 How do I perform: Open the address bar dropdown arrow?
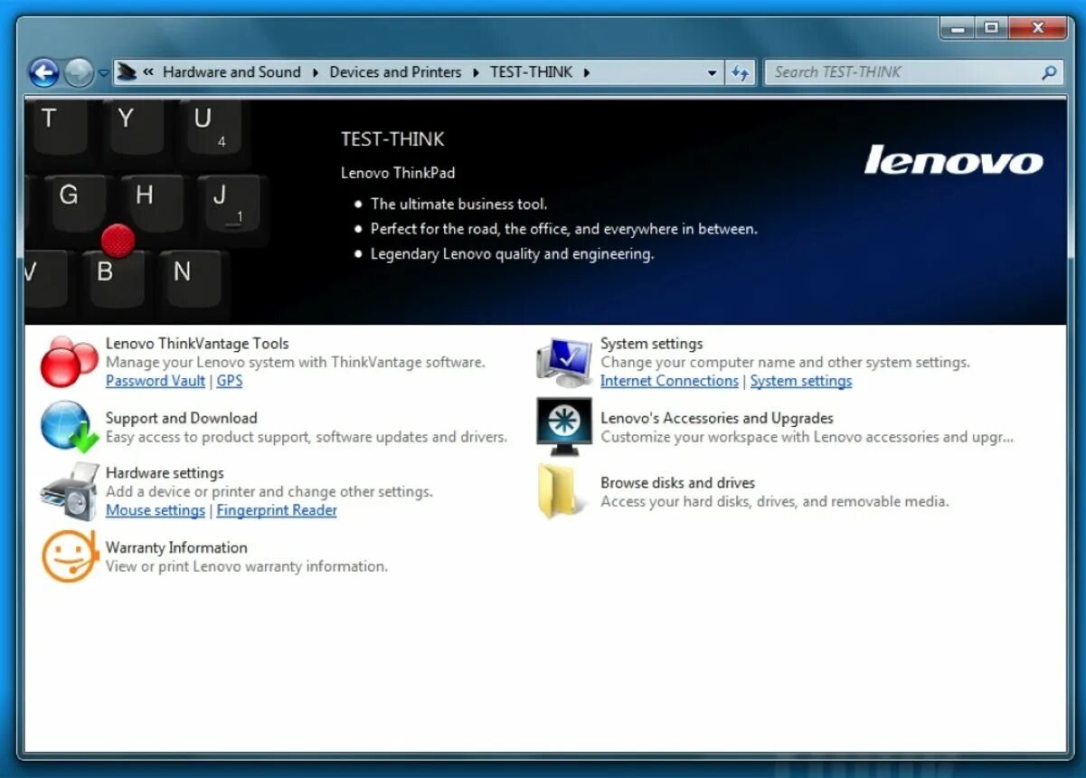pos(713,72)
